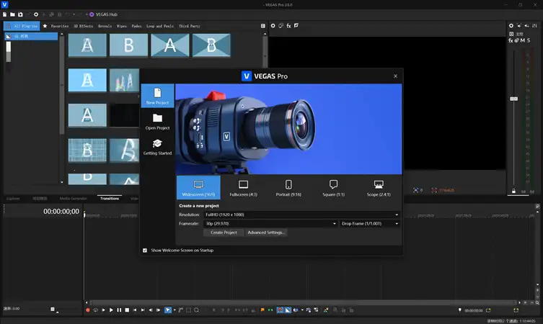
Task: Click the Video Output FX icon above preview
Action: 288,26
